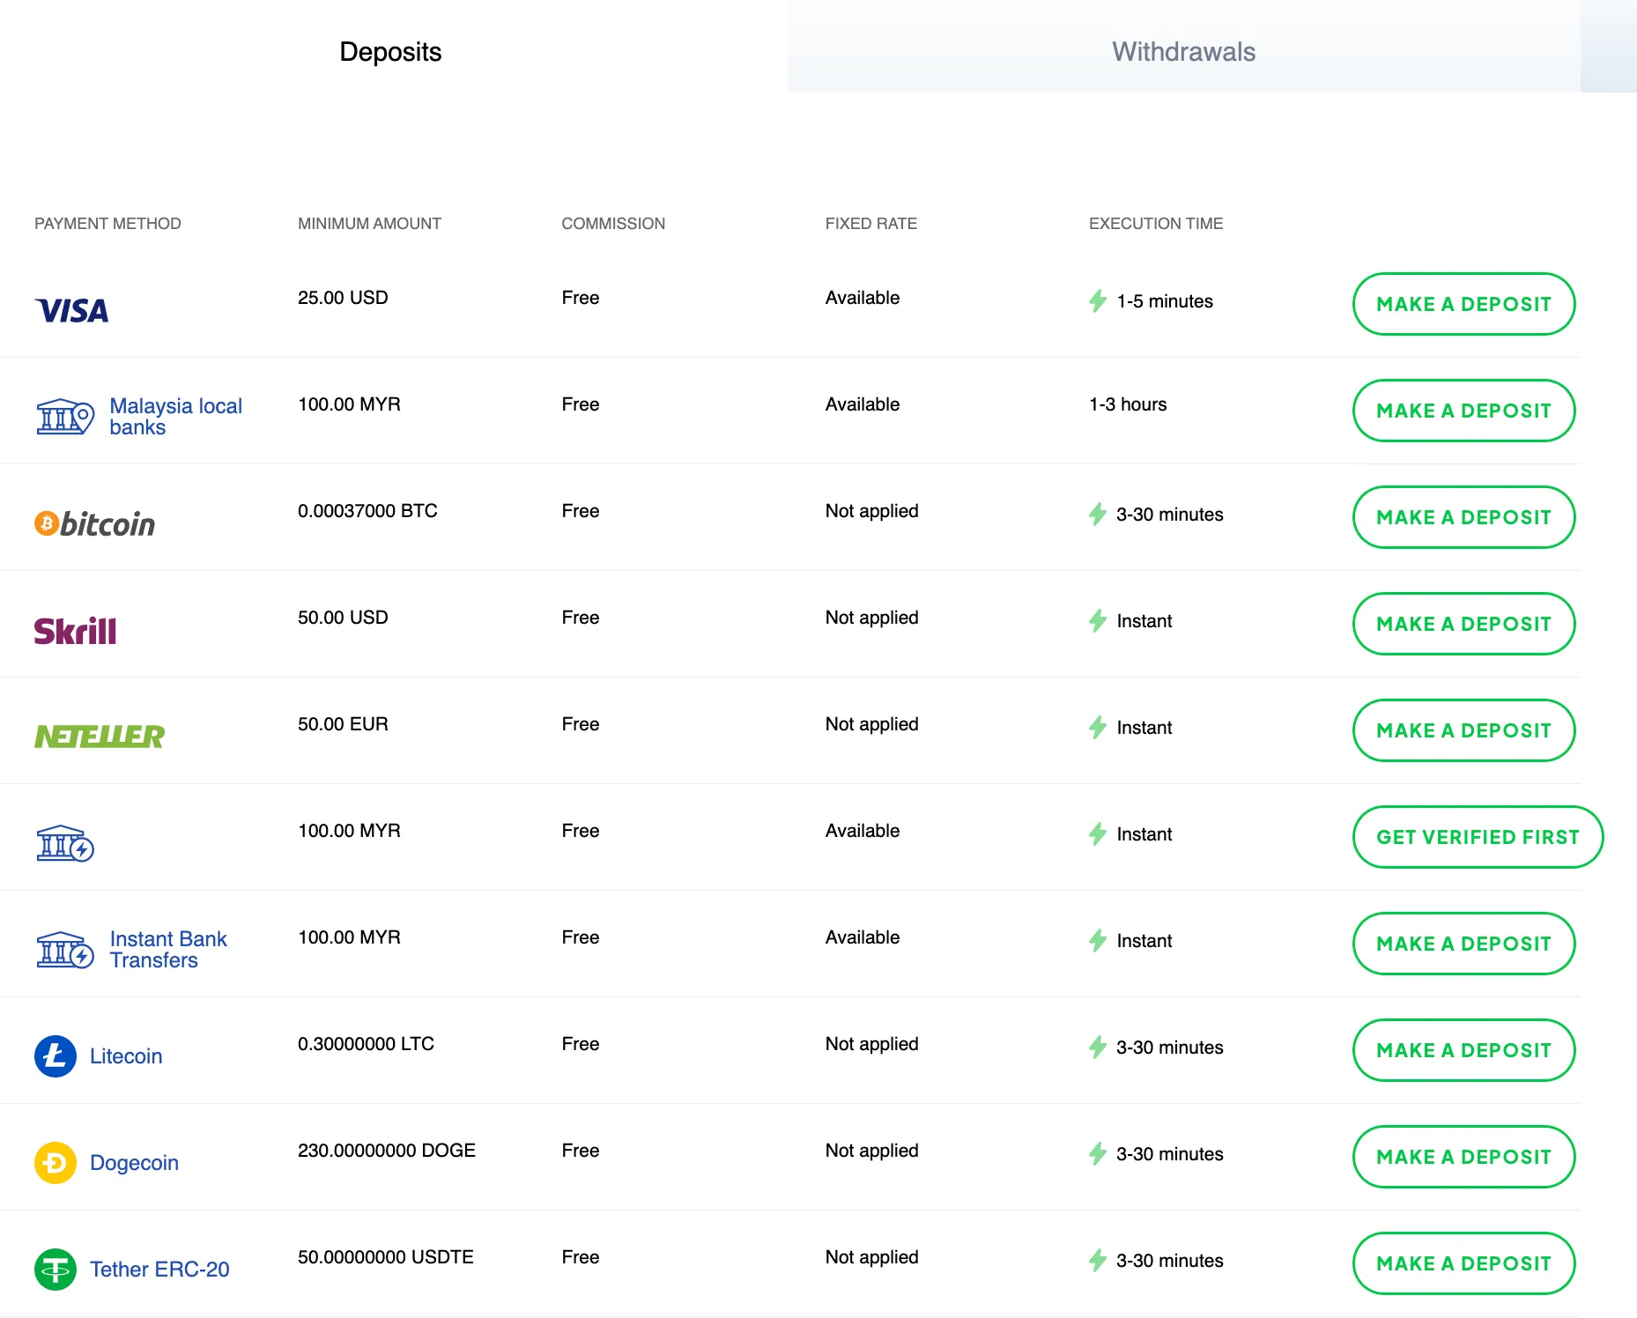1637x1318 pixels.
Task: Click the lightning bolt in the Tether ERC-20 row
Action: [1098, 1261]
